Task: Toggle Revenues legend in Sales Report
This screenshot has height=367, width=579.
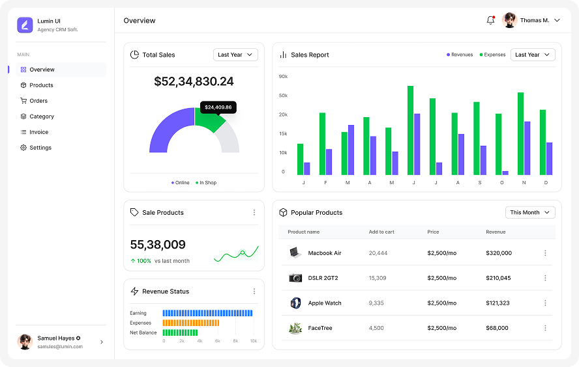Action: pyautogui.click(x=460, y=55)
